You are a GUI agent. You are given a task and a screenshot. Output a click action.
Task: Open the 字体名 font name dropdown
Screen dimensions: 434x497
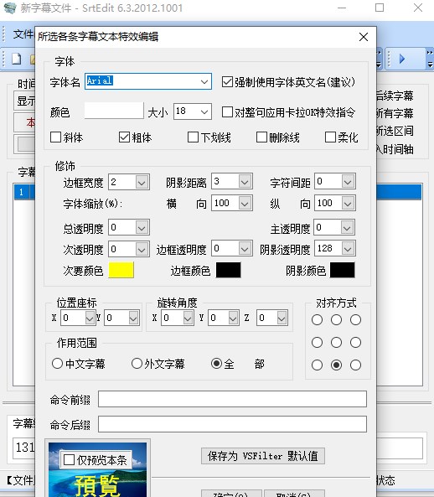coord(204,82)
